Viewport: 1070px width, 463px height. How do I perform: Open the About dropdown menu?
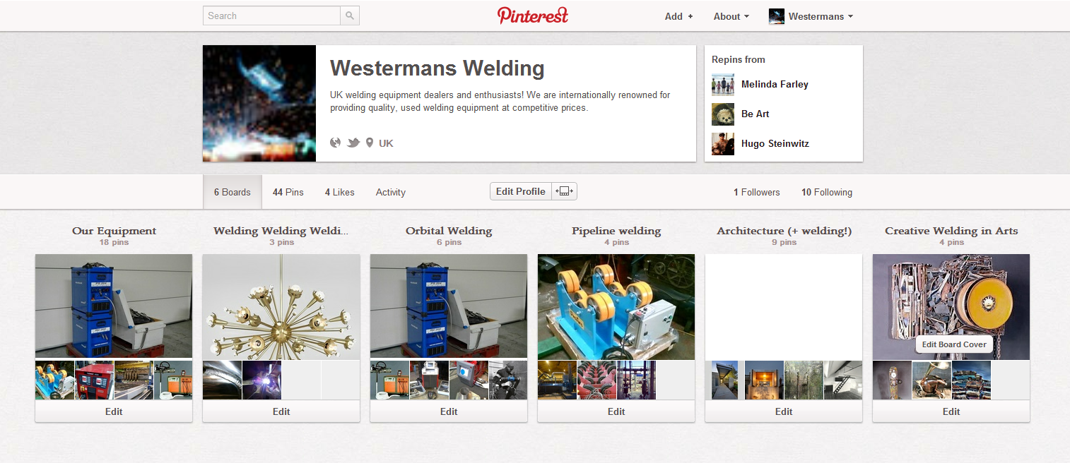click(731, 16)
